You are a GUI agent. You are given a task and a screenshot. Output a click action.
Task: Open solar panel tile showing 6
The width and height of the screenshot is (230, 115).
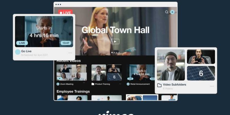tap(201, 73)
